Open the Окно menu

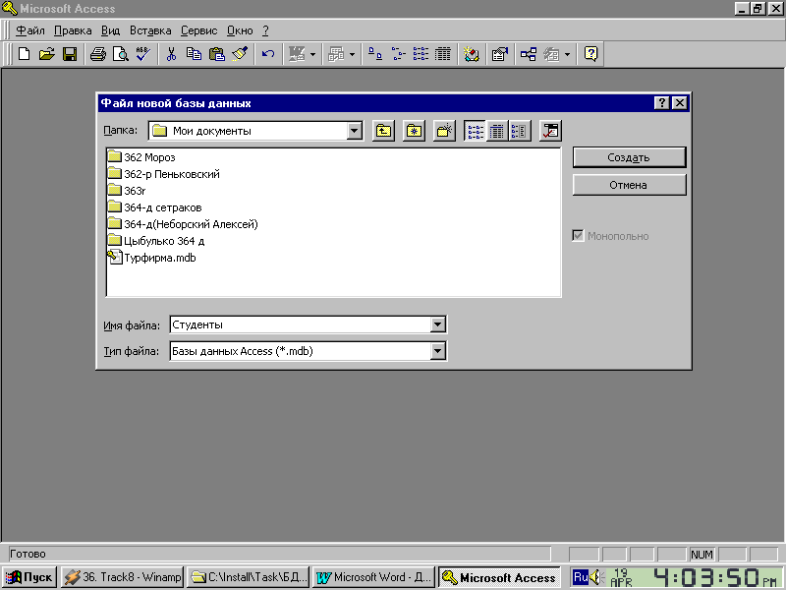point(240,30)
